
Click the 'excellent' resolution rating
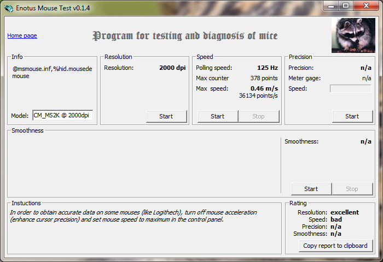(345, 212)
